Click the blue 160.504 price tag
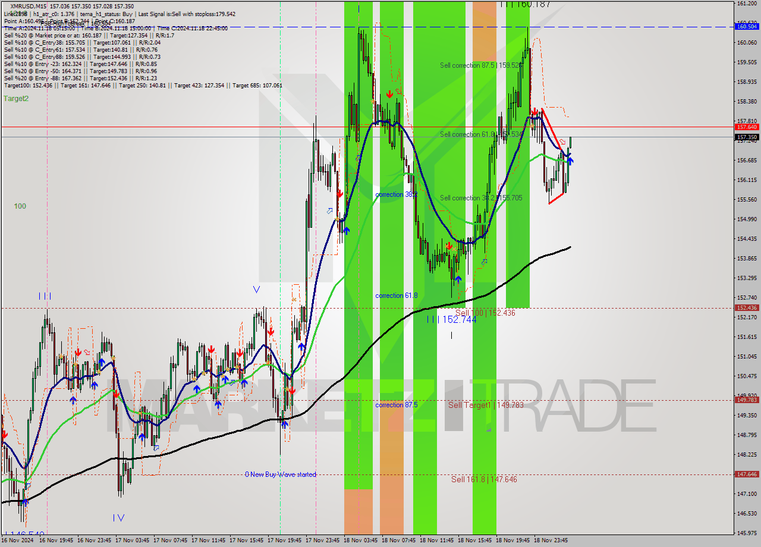 coord(747,26)
